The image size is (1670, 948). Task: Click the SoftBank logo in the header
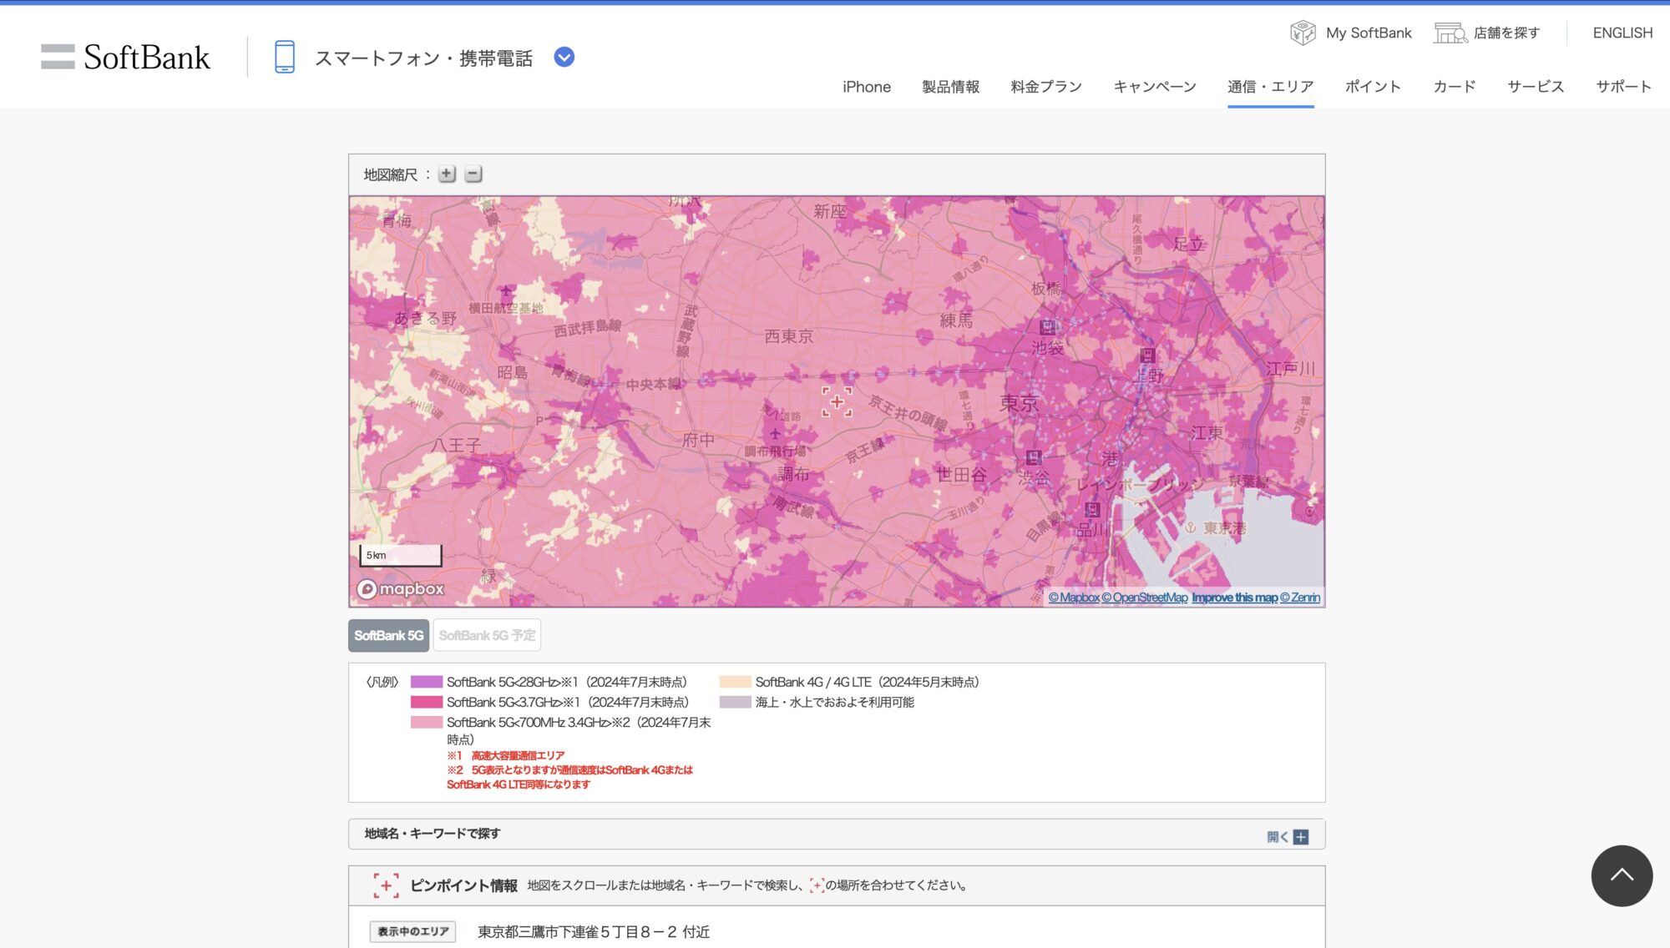(125, 58)
